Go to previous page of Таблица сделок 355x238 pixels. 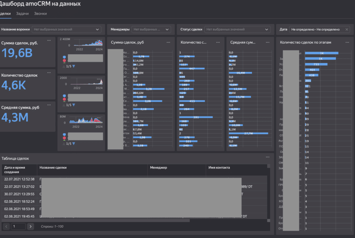[6, 227]
